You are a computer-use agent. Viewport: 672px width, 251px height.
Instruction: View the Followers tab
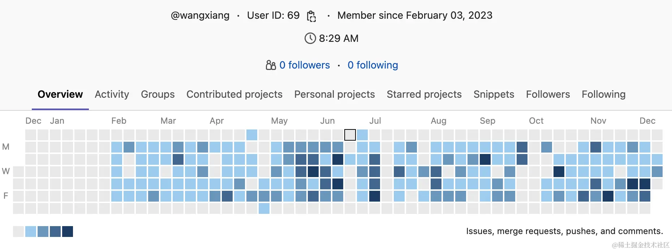click(548, 94)
